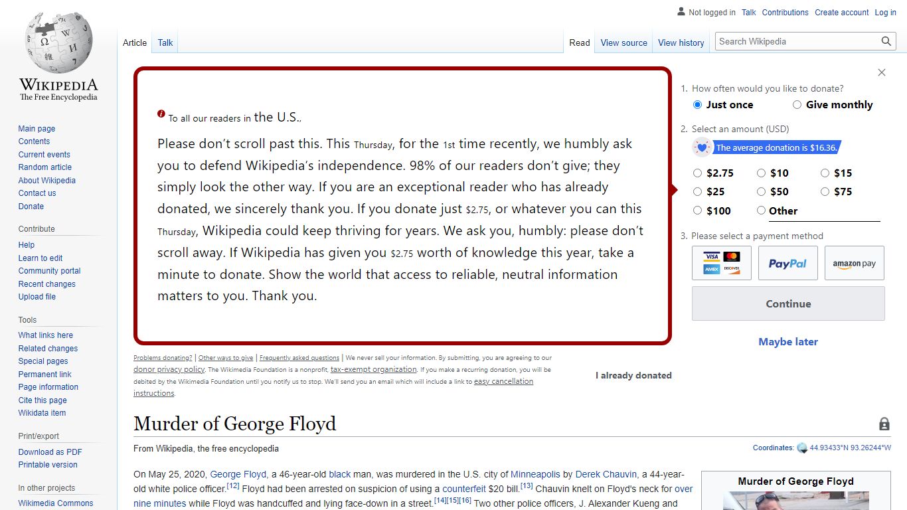
Task: Click the Continue button
Action: (788, 303)
